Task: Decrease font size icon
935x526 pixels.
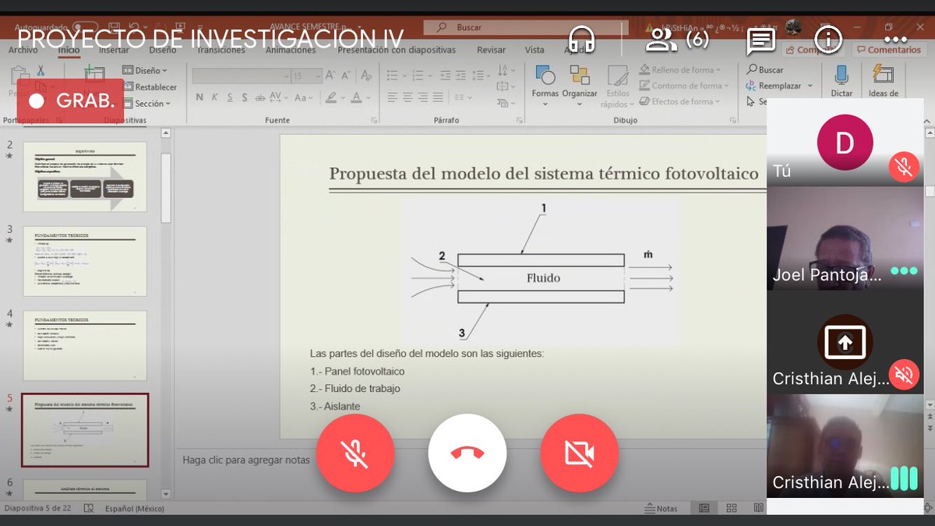Action: (x=346, y=76)
